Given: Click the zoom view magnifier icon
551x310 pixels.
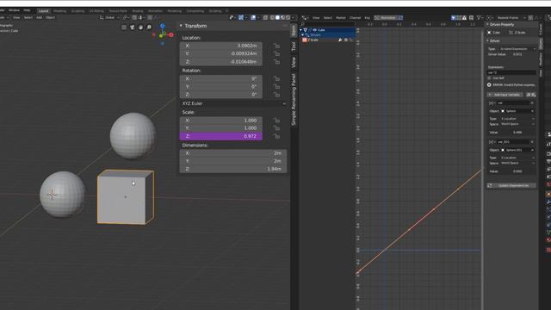Looking at the screenshot, I should 149,27.
